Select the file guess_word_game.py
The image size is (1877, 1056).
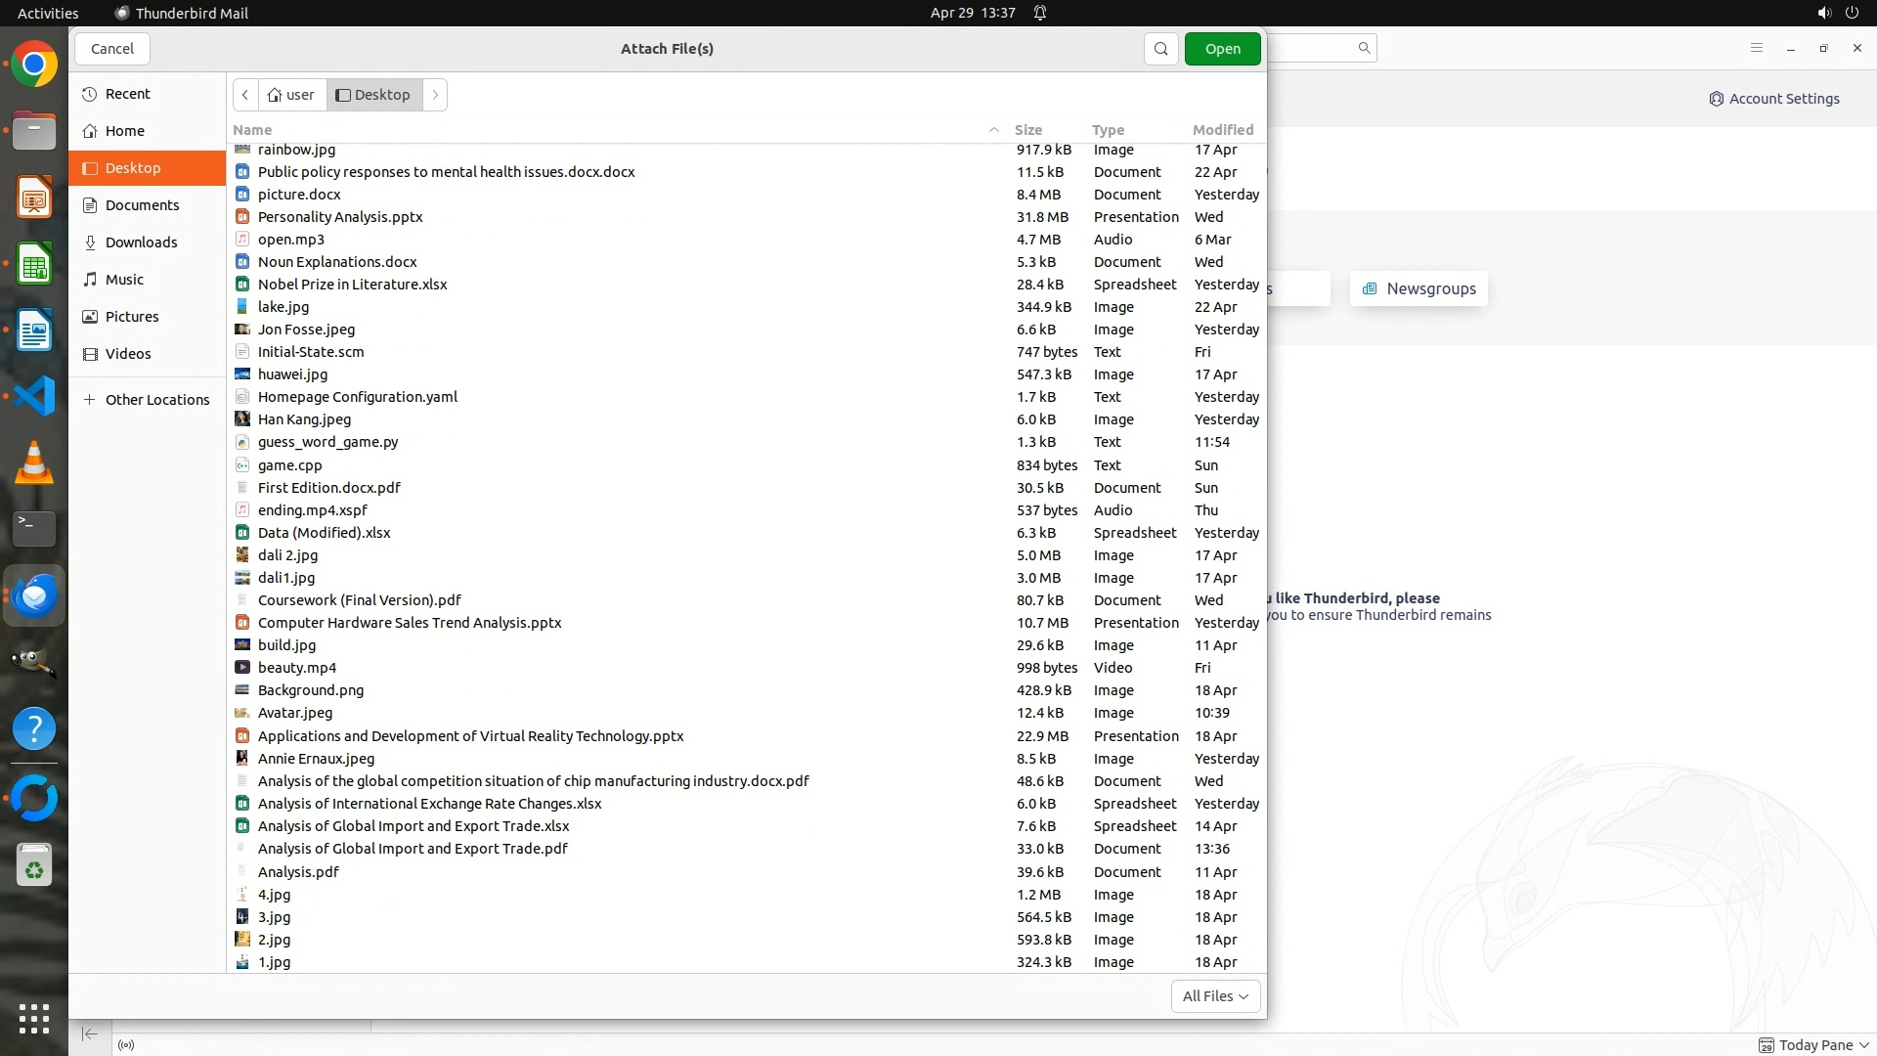pos(327,442)
